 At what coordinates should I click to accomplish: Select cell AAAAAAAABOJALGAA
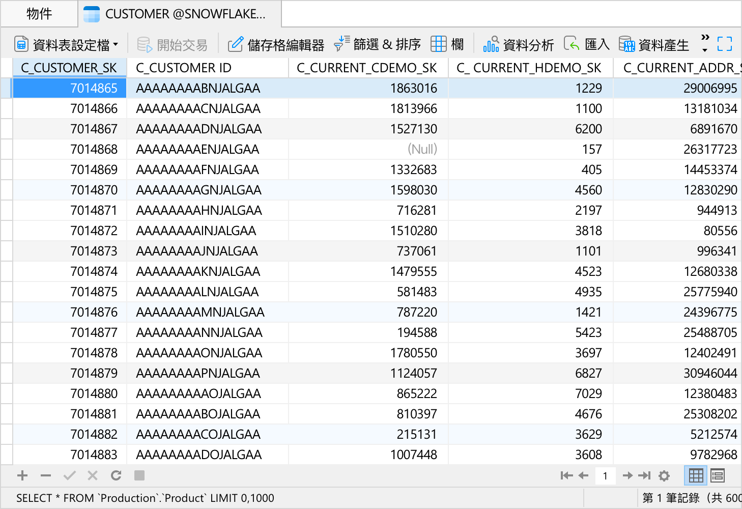click(x=208, y=414)
